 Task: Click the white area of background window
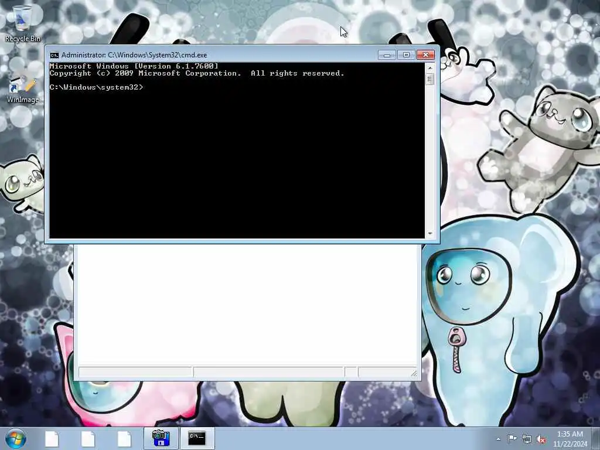point(248,304)
